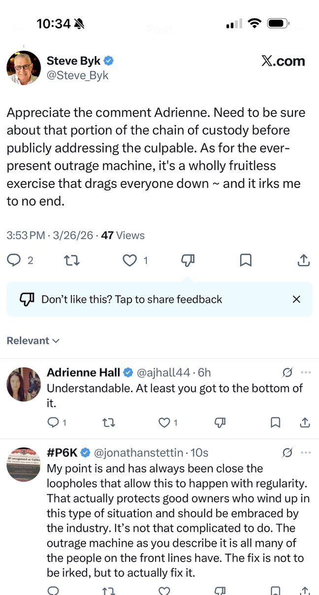Open Adrienne Hall's profile avatar
This screenshot has height=595, width=319.
(23, 384)
